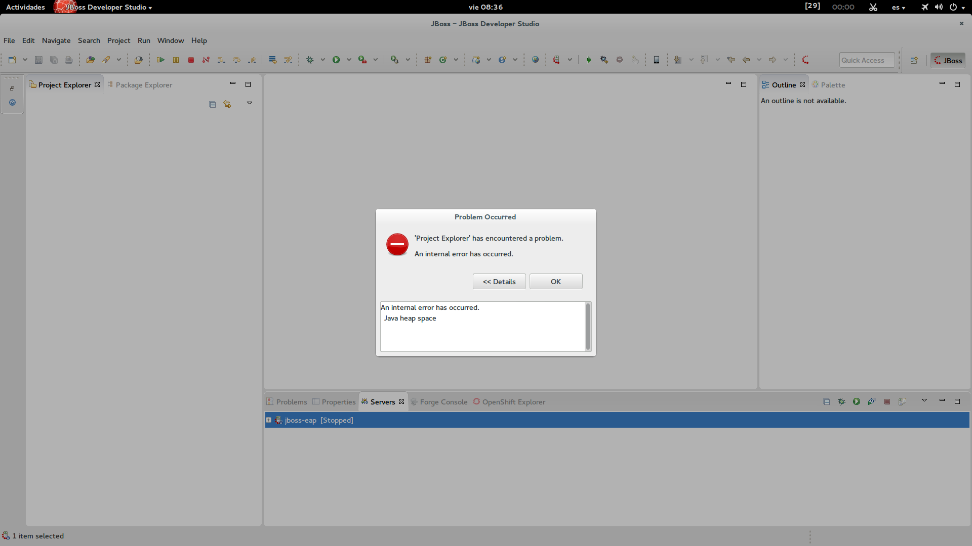Image resolution: width=972 pixels, height=546 pixels.
Task: Expand the jboss-eap server tree node
Action: click(x=269, y=420)
